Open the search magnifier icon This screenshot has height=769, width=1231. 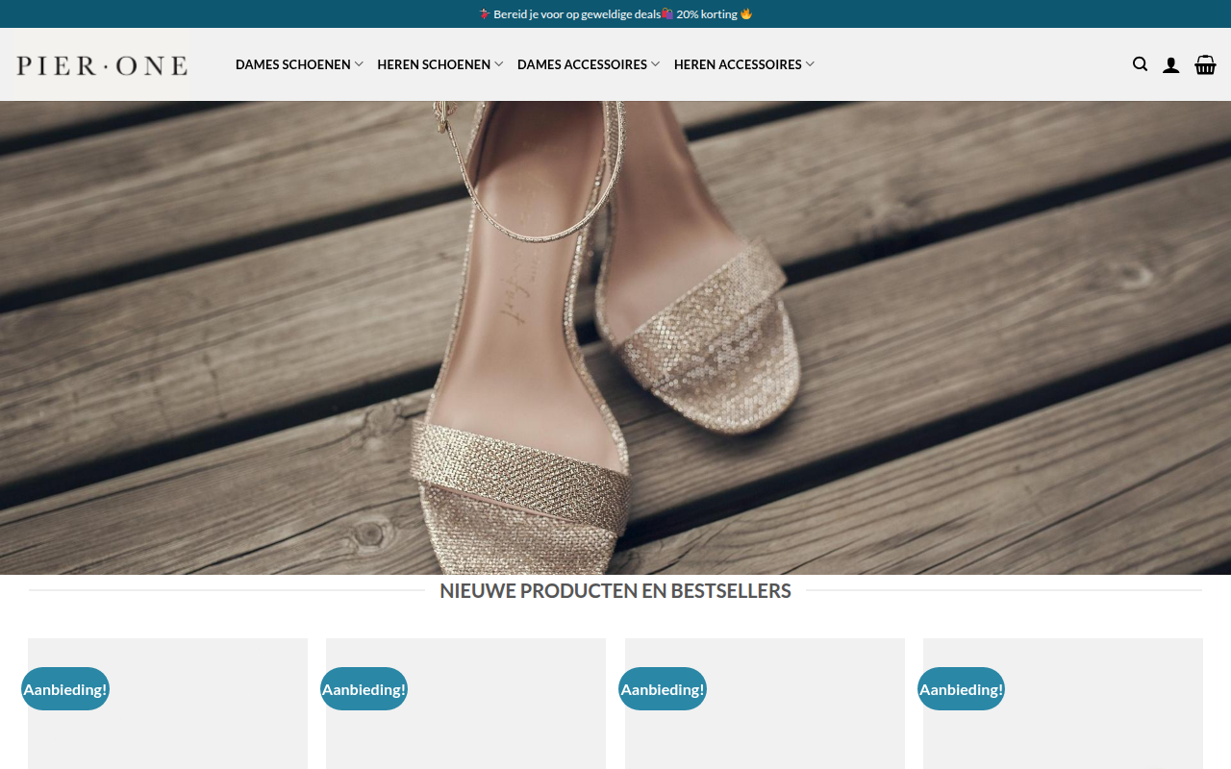click(1140, 64)
